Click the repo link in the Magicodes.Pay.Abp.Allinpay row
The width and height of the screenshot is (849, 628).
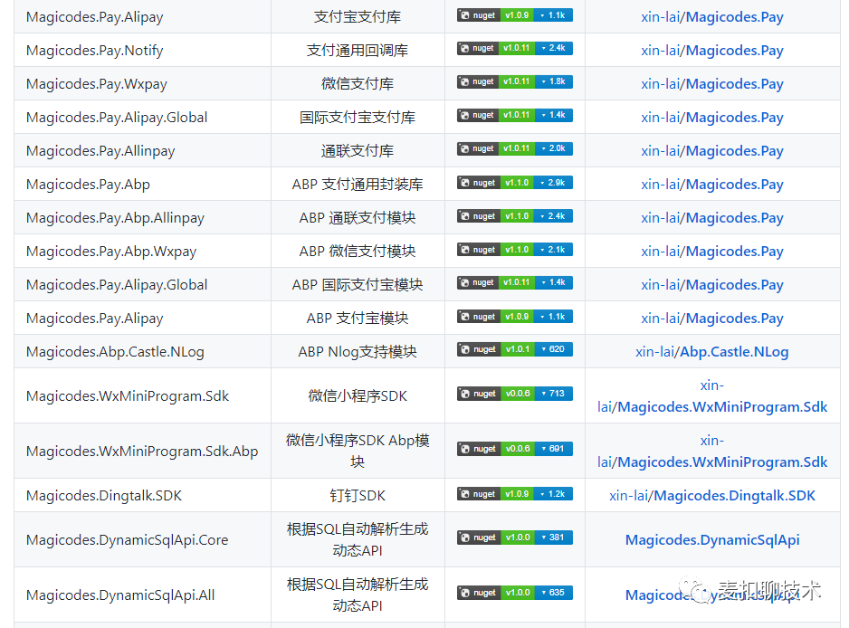(x=712, y=218)
